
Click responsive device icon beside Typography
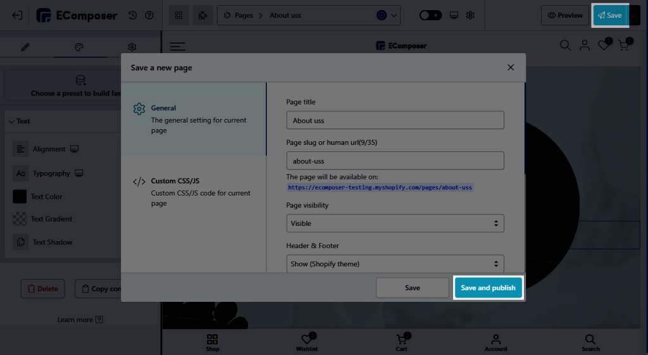pos(79,173)
